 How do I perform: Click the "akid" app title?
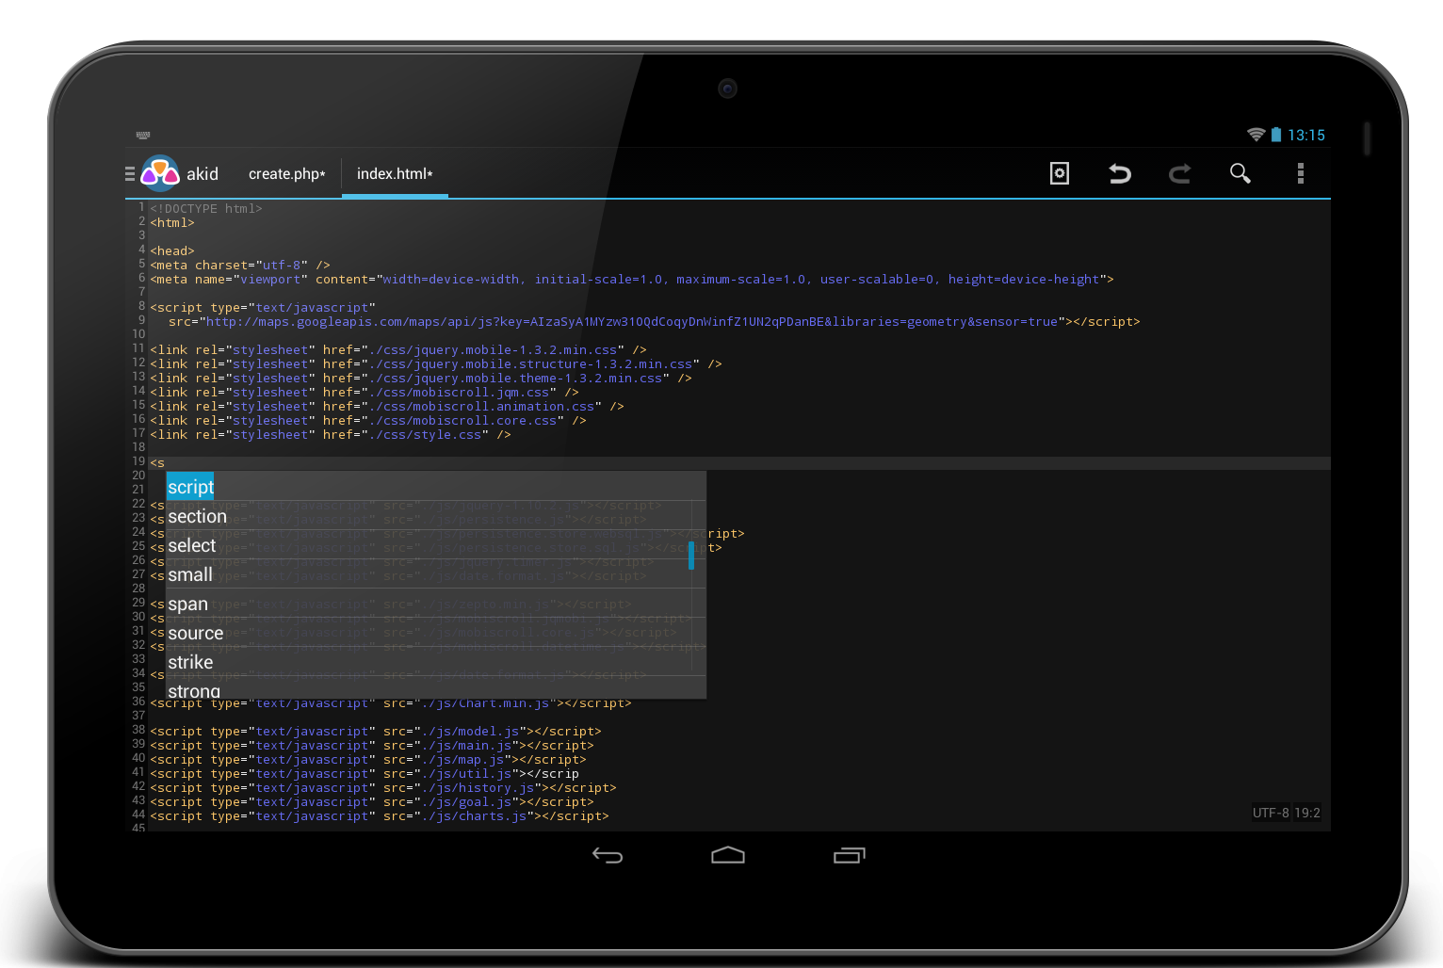[203, 174]
